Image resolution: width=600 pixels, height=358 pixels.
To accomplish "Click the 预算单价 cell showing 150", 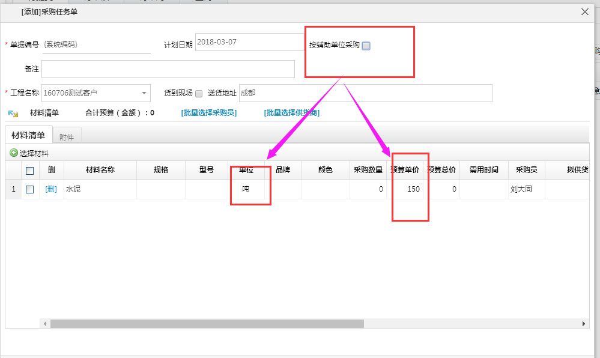I will point(407,189).
